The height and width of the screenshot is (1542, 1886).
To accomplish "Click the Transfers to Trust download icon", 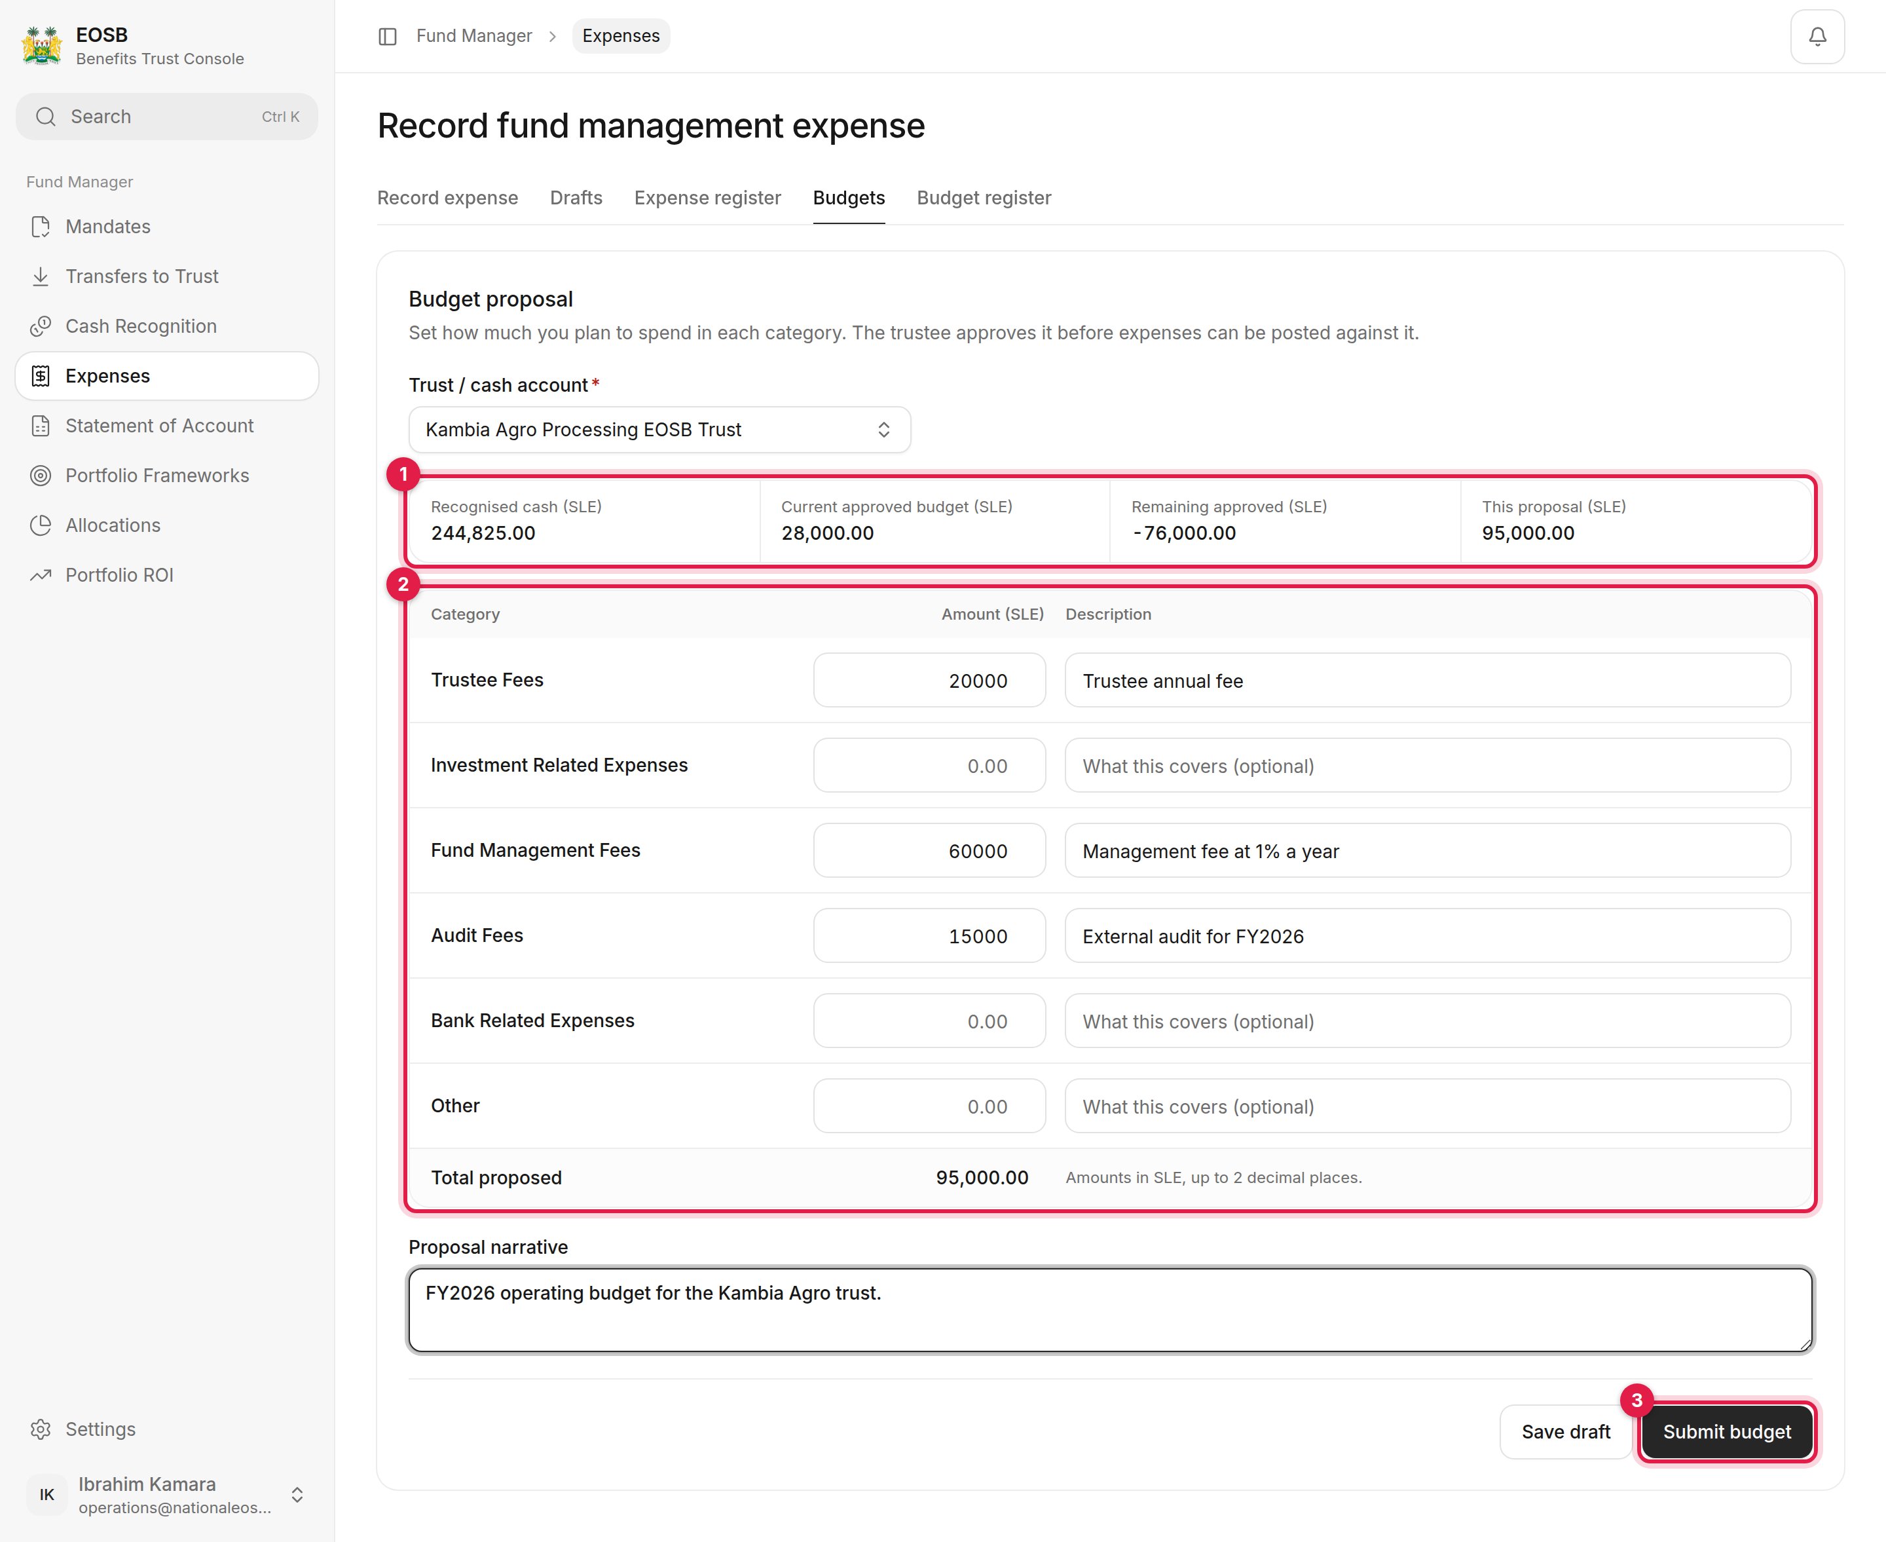I will 40,276.
